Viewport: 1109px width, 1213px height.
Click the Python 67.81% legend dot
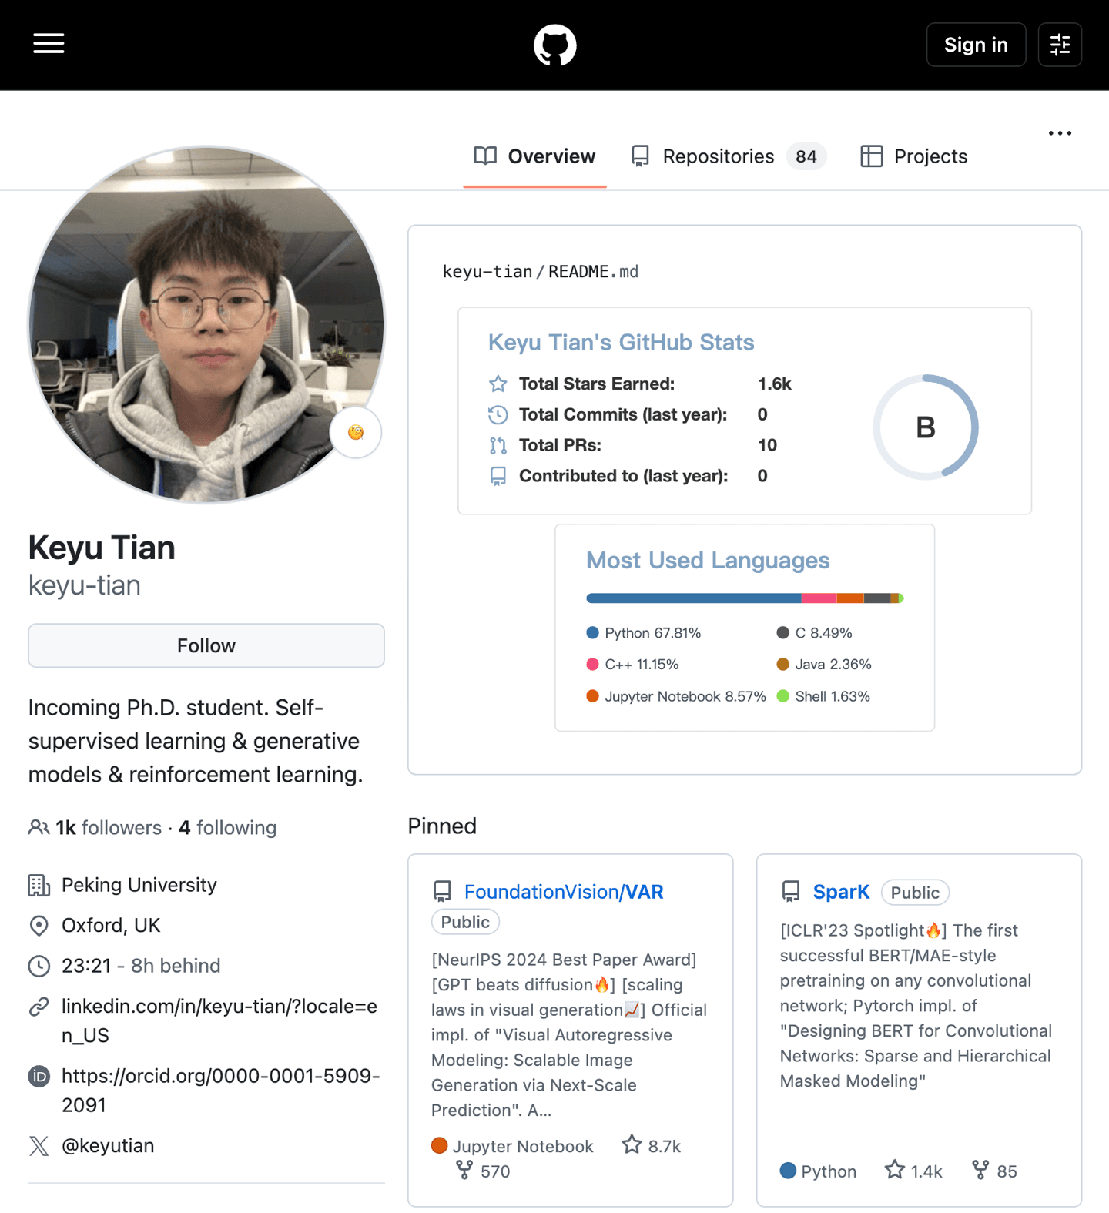[592, 633]
